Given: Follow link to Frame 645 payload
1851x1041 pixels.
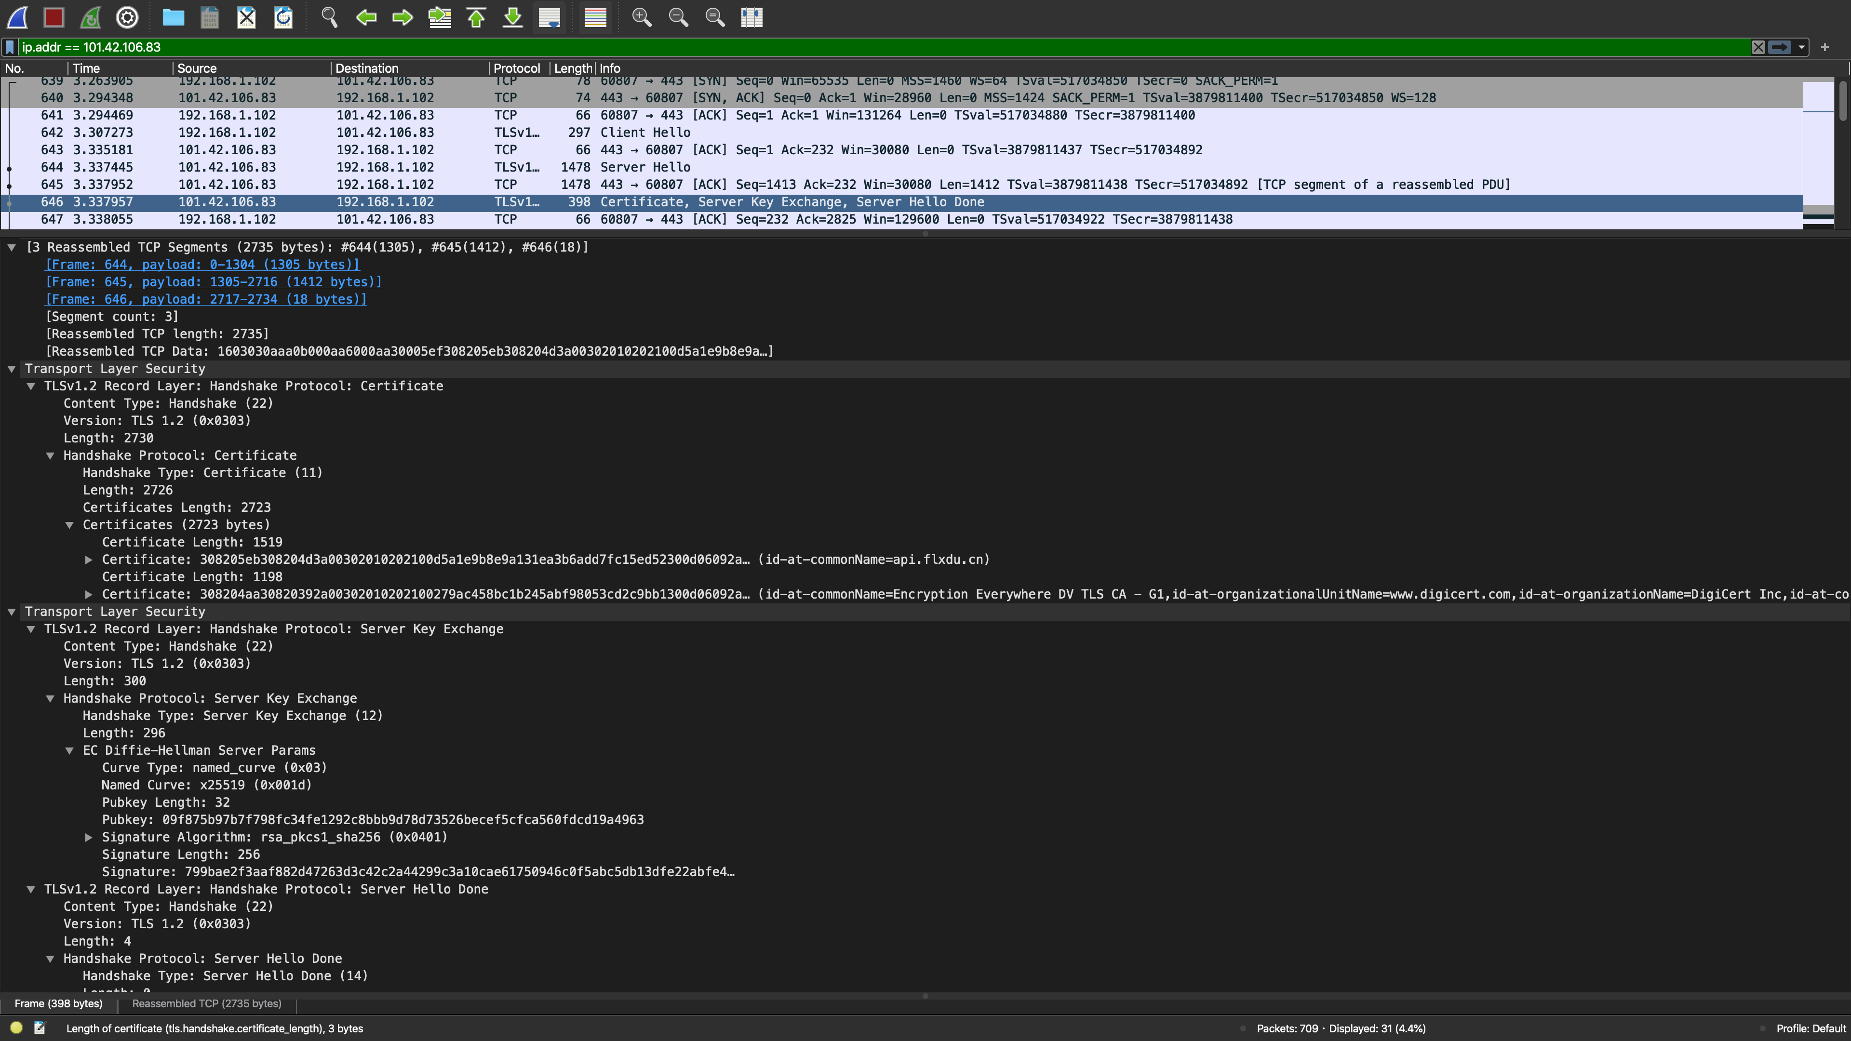Looking at the screenshot, I should pyautogui.click(x=214, y=281).
